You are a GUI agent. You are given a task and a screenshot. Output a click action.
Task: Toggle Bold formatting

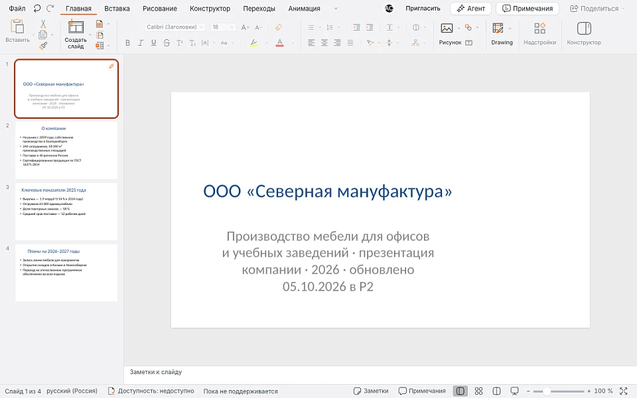pos(127,42)
